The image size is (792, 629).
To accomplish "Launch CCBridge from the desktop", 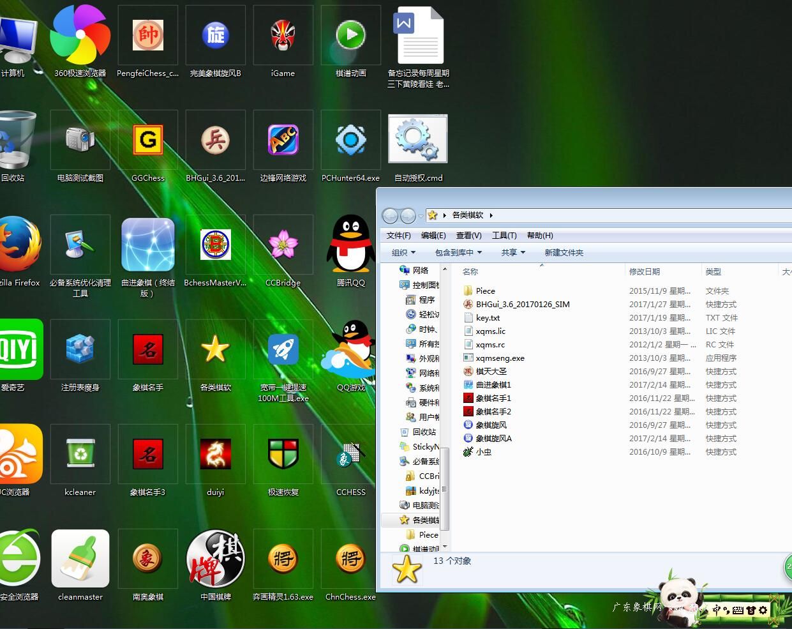I will [283, 252].
